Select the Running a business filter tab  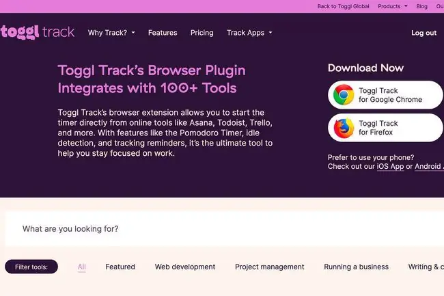click(356, 267)
